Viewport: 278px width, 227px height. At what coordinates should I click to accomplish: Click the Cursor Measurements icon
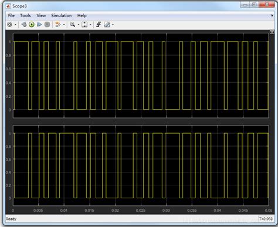[x=107, y=25]
